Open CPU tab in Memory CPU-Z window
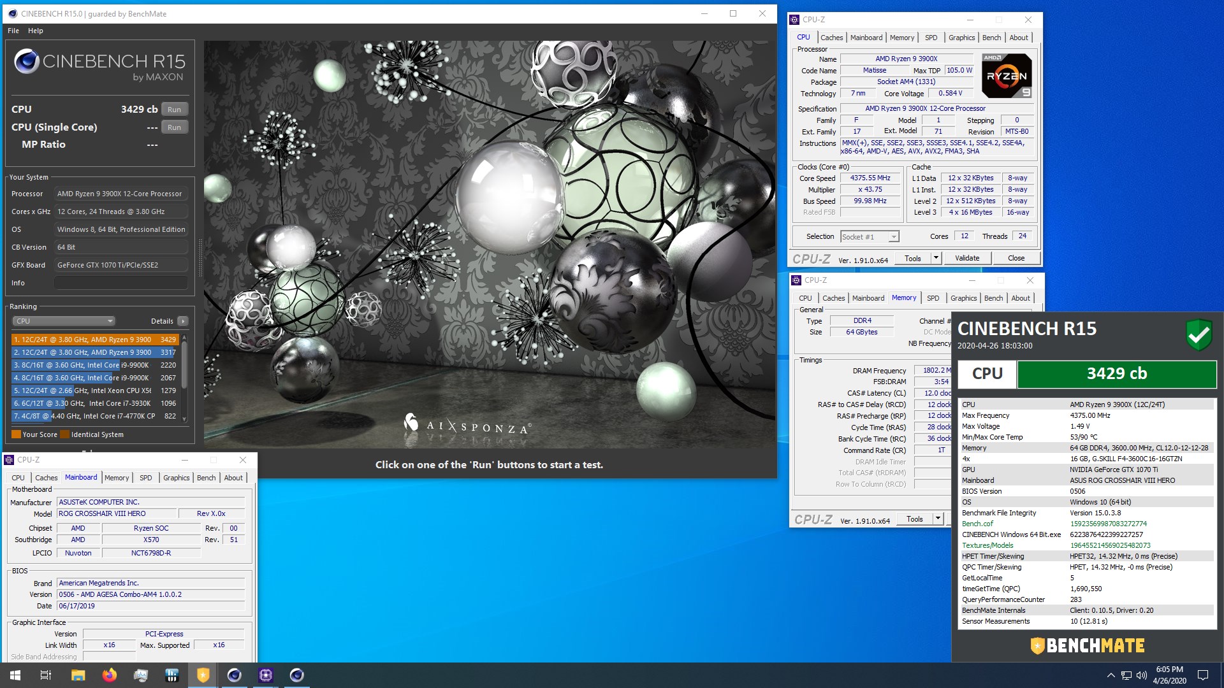Viewport: 1224px width, 688px height. tap(805, 298)
